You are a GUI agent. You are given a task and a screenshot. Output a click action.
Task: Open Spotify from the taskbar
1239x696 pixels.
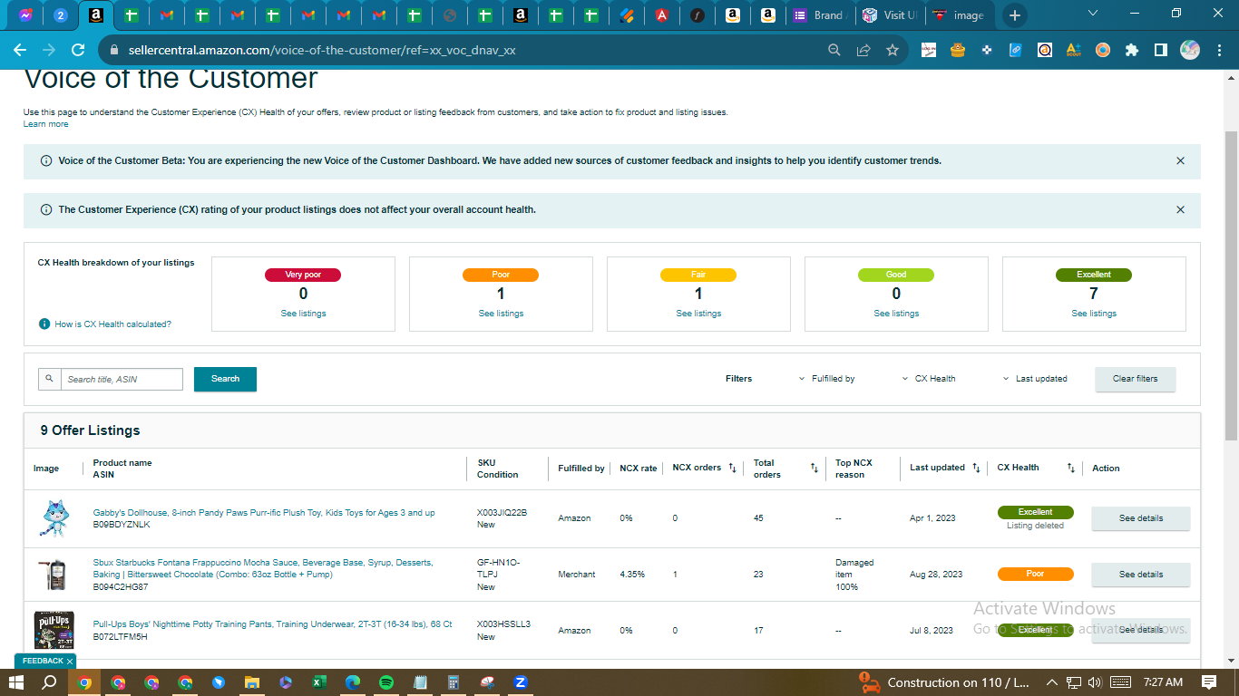coord(386,682)
